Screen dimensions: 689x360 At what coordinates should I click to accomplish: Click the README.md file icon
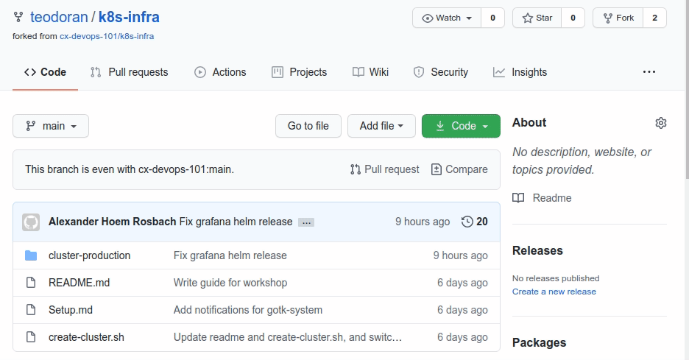(x=31, y=283)
